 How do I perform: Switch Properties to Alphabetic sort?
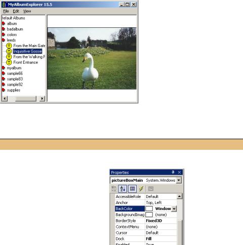[123, 189]
